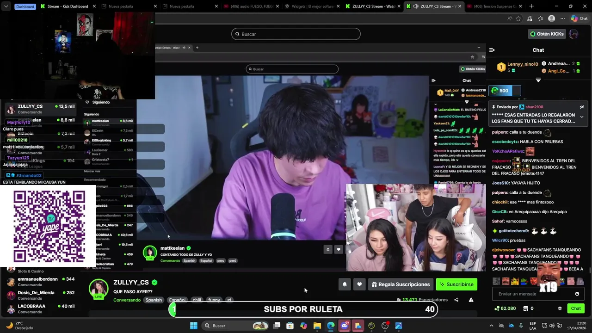
Task: Open Windows Start menu
Action: 194,326
